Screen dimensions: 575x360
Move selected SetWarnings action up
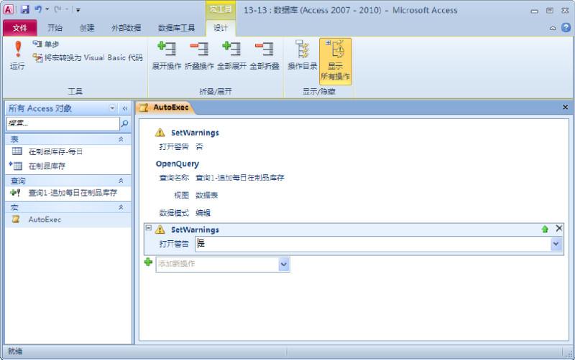545,229
